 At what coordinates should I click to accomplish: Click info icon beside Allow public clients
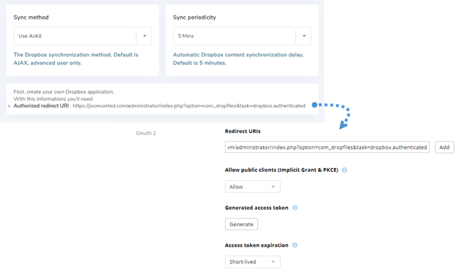(x=345, y=170)
